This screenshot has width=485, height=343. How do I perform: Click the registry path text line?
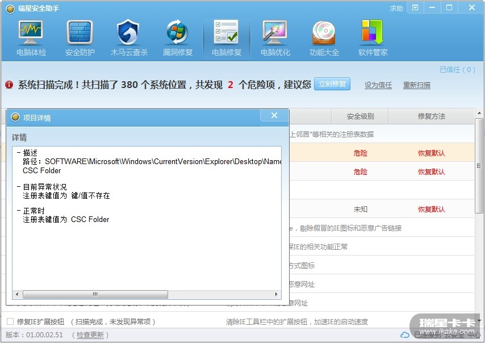click(152, 161)
